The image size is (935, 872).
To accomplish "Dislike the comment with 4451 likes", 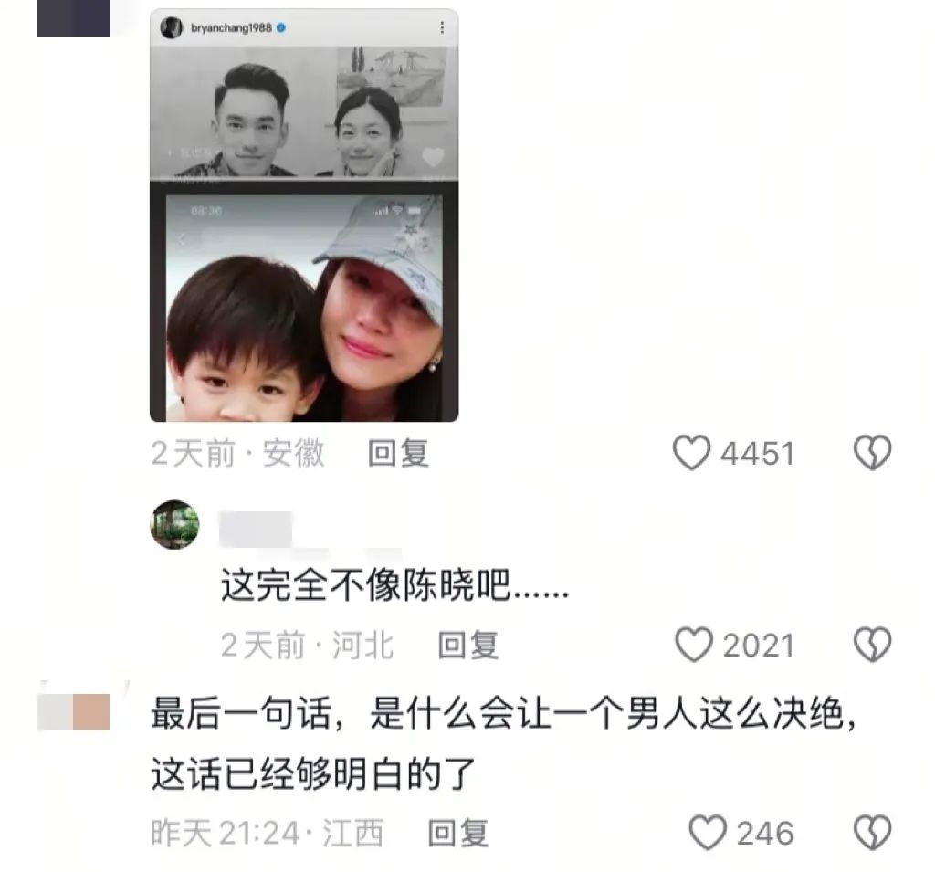I will [872, 453].
